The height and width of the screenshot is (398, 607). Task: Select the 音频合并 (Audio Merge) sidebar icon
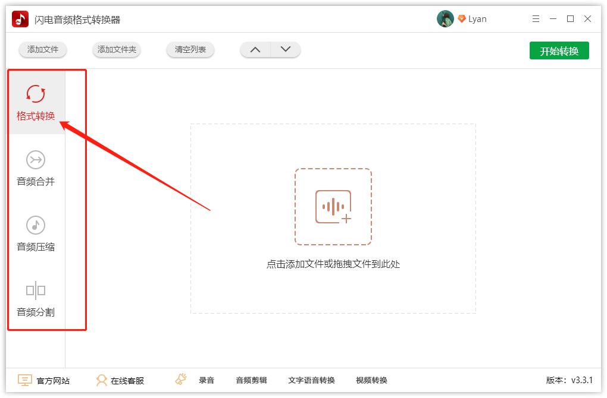(x=36, y=159)
